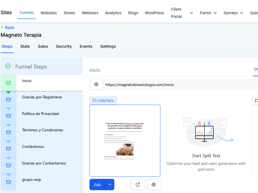Open the Analytics tab
258x193 pixels.
[113, 13]
